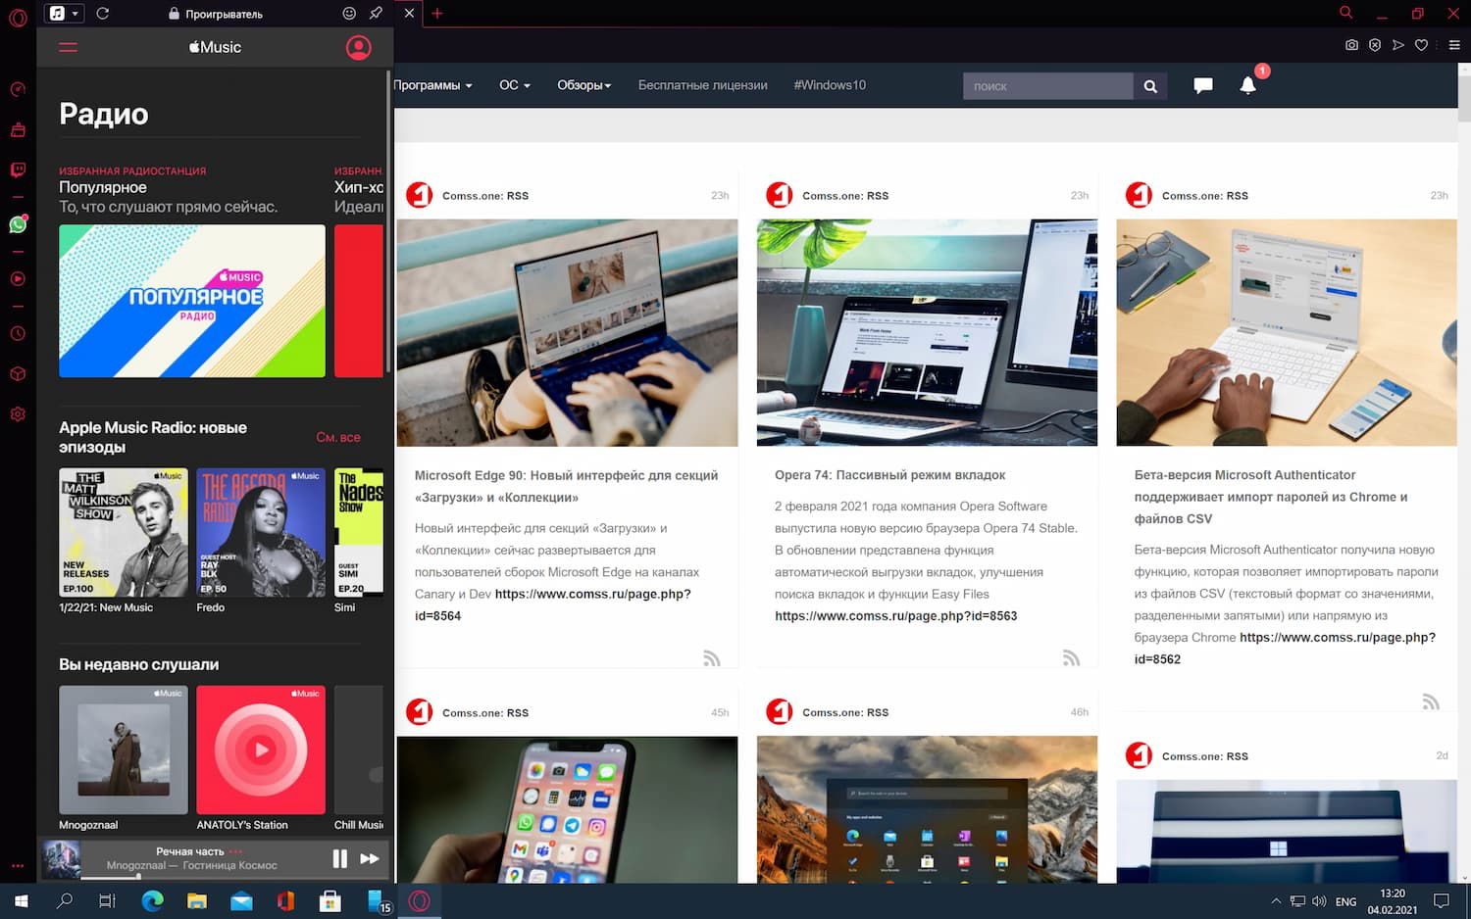
Task: Open the Opera 74 article image
Action: [927, 332]
